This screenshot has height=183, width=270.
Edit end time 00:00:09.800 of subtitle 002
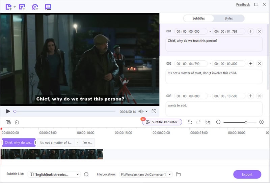[228, 64]
